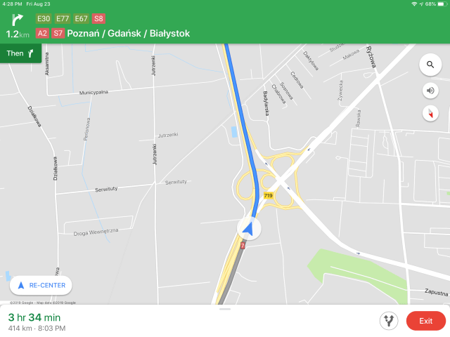Screen dimensions: 450x337
Task: Tap the blue current location arrow
Action: pyautogui.click(x=249, y=229)
